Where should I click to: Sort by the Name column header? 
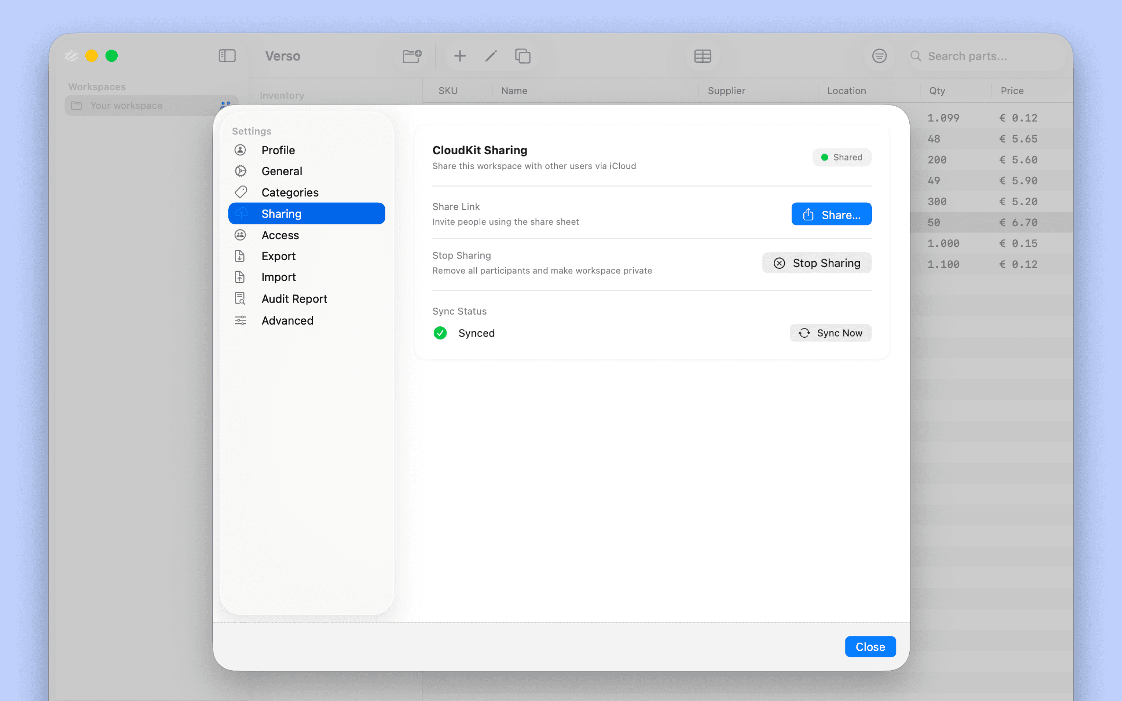click(x=514, y=91)
